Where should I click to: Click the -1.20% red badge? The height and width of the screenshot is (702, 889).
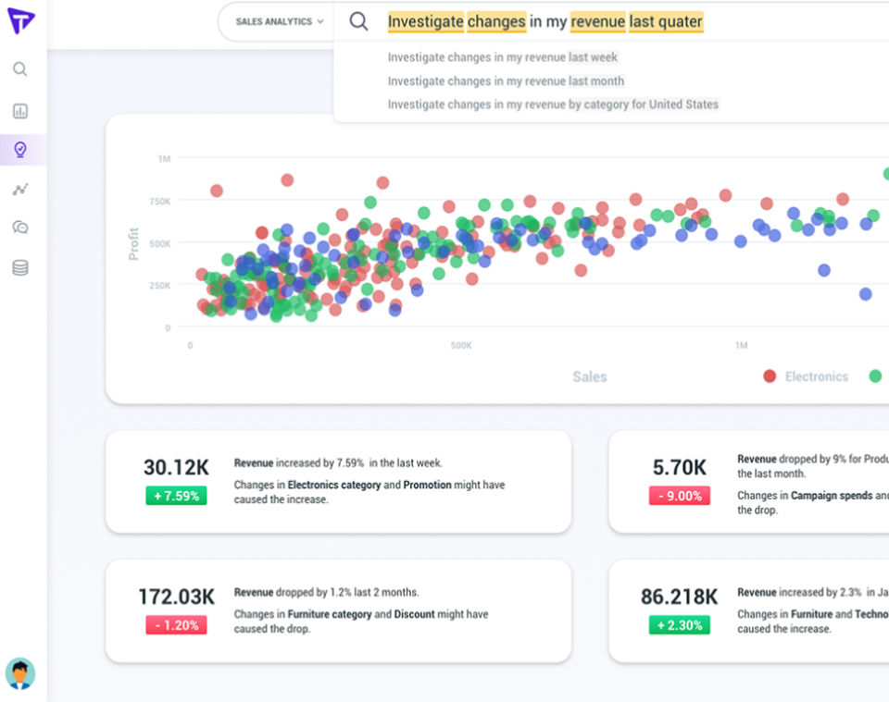tap(176, 625)
